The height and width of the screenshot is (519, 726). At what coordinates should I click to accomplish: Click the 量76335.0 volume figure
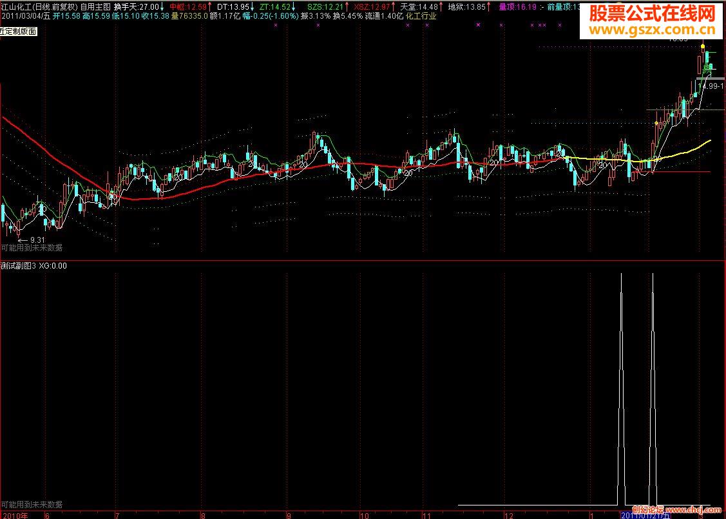click(189, 16)
